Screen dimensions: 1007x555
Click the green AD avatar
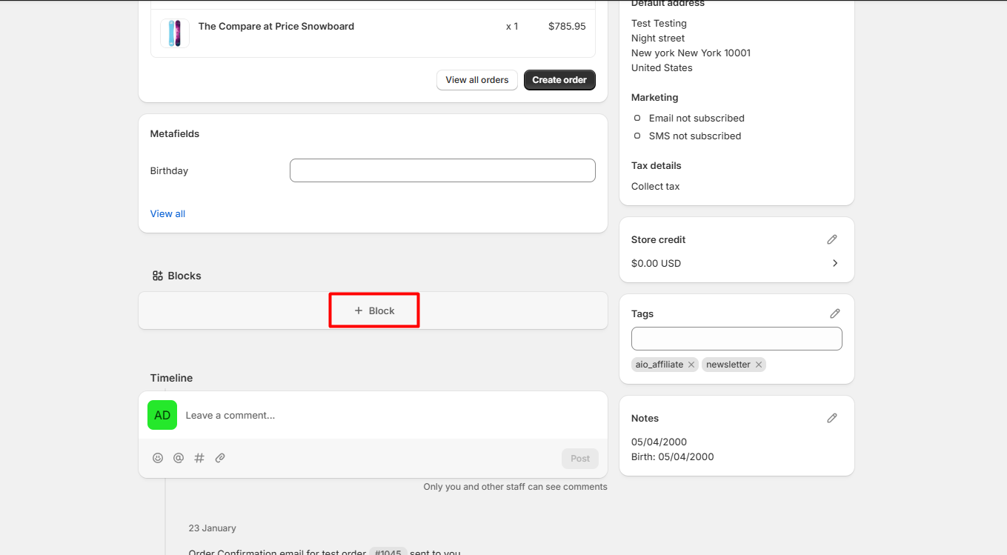tap(162, 415)
